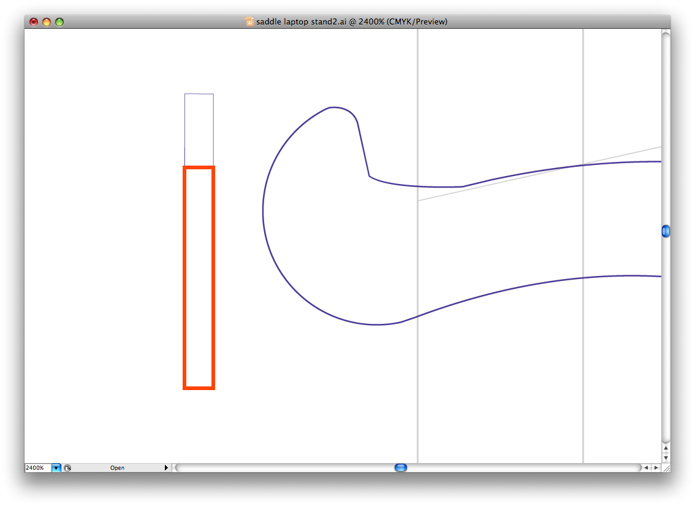Click the 'Open' status bar text
Viewport: 695px width, 506px height.
coord(117,468)
